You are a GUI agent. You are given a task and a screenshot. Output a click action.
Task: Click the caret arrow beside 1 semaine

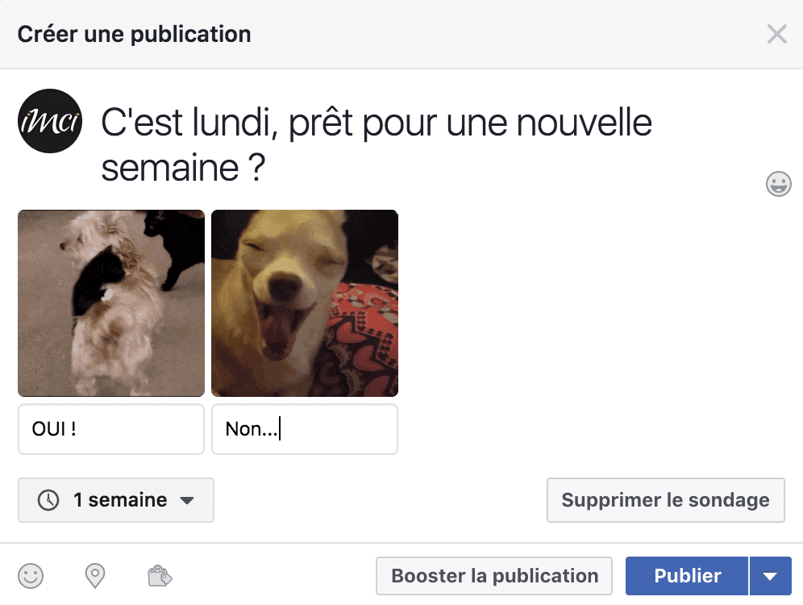tap(187, 501)
